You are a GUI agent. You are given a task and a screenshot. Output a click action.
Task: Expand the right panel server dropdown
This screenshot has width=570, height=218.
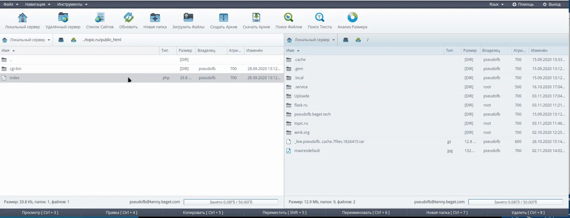coord(311,40)
